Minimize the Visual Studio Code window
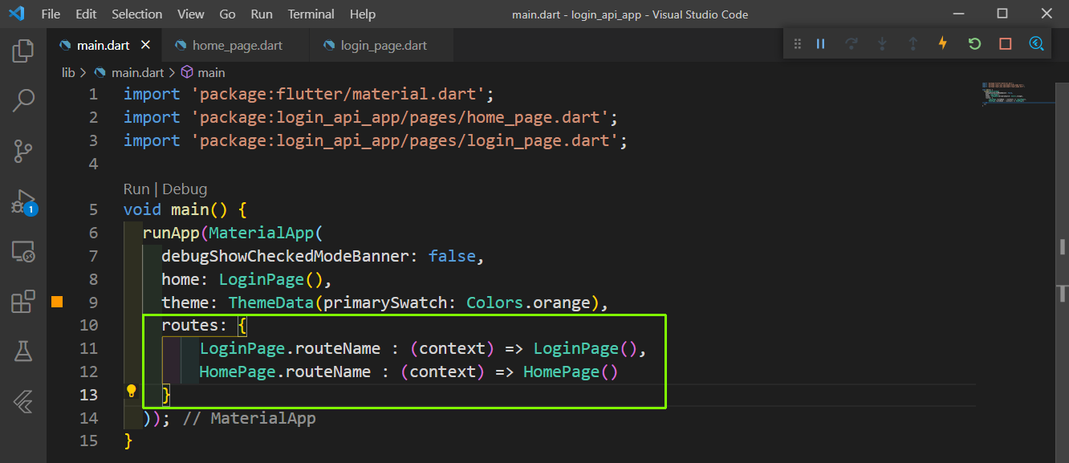This screenshot has height=463, width=1069. tap(959, 14)
